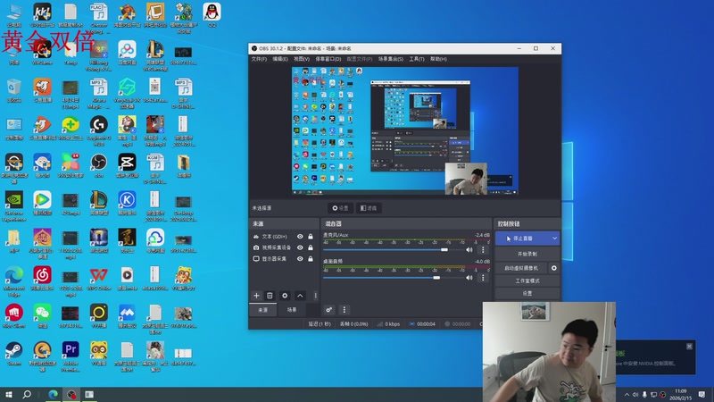
Task: Open the 文件(F) menu
Action: coord(259,59)
